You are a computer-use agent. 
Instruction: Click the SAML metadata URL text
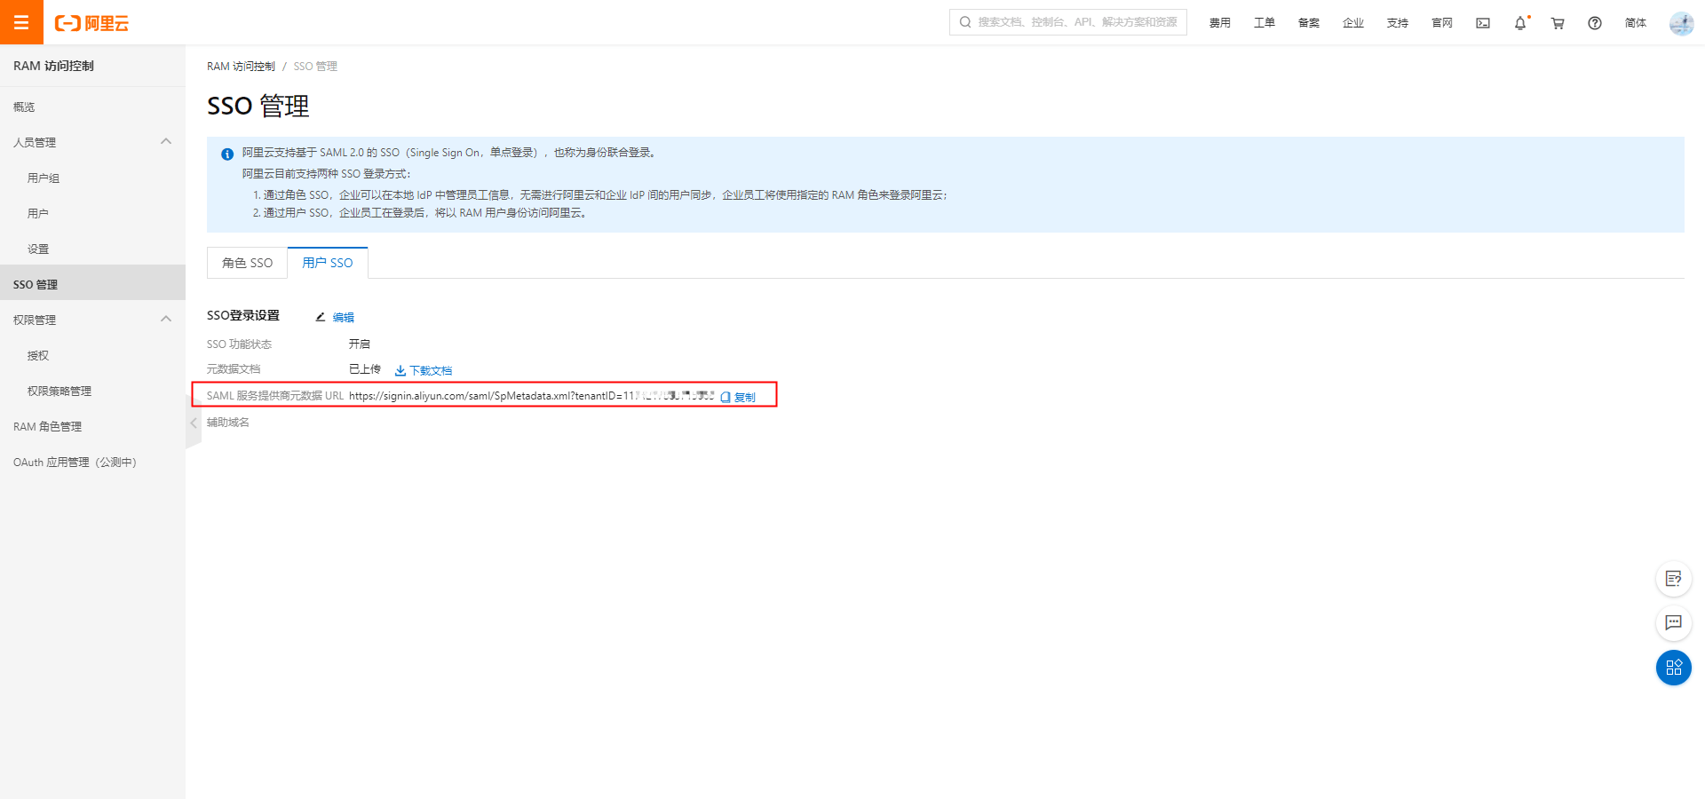531,396
